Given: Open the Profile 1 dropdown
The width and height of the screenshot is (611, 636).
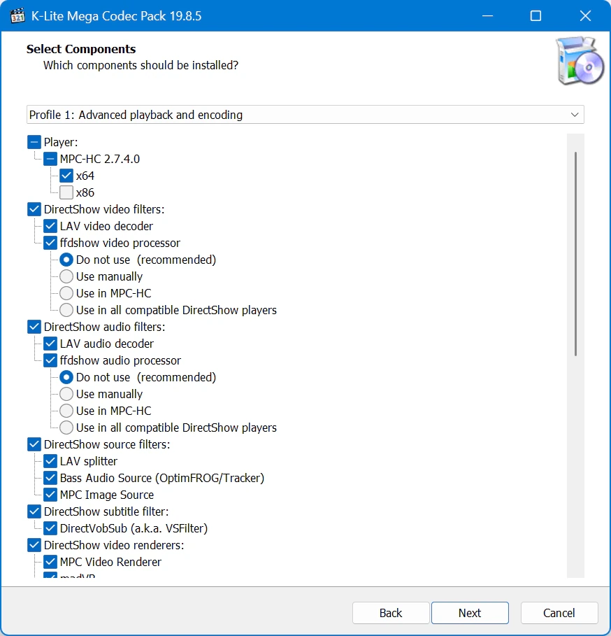Looking at the screenshot, I should pyautogui.click(x=305, y=115).
